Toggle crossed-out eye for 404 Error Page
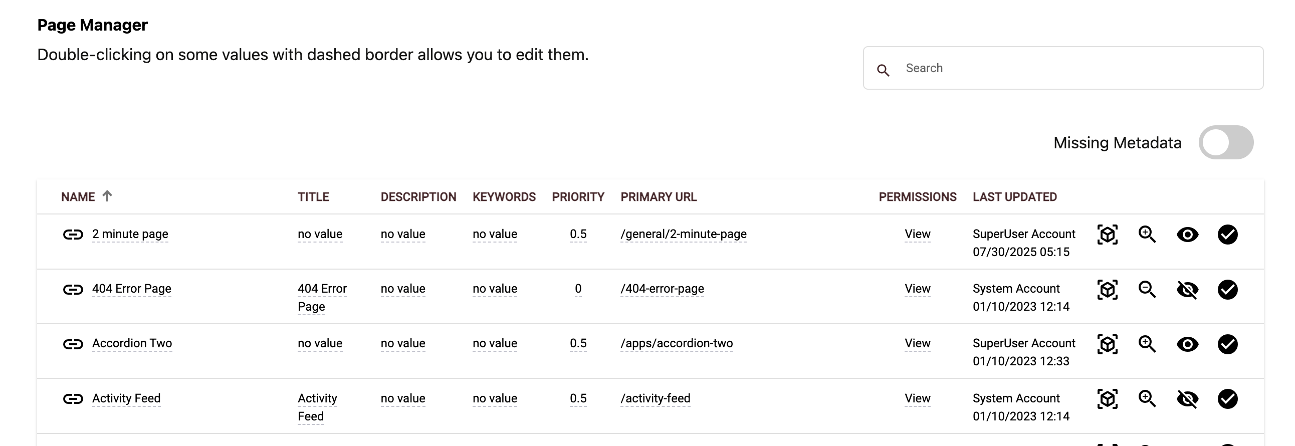Image resolution: width=1295 pixels, height=446 pixels. pyautogui.click(x=1187, y=289)
